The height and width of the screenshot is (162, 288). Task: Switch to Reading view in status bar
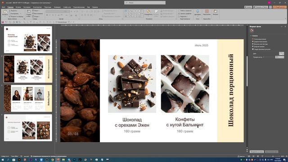(x=258, y=156)
